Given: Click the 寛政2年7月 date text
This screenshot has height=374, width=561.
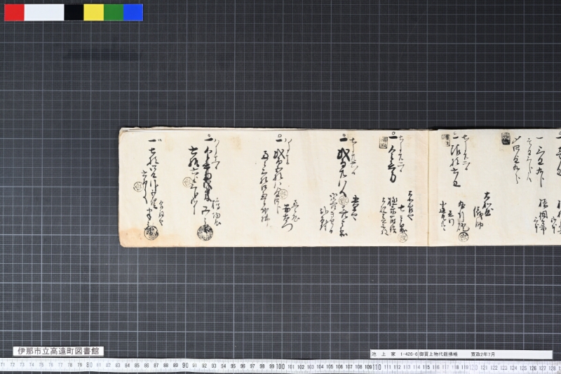Looking at the screenshot, I should click(x=483, y=354).
